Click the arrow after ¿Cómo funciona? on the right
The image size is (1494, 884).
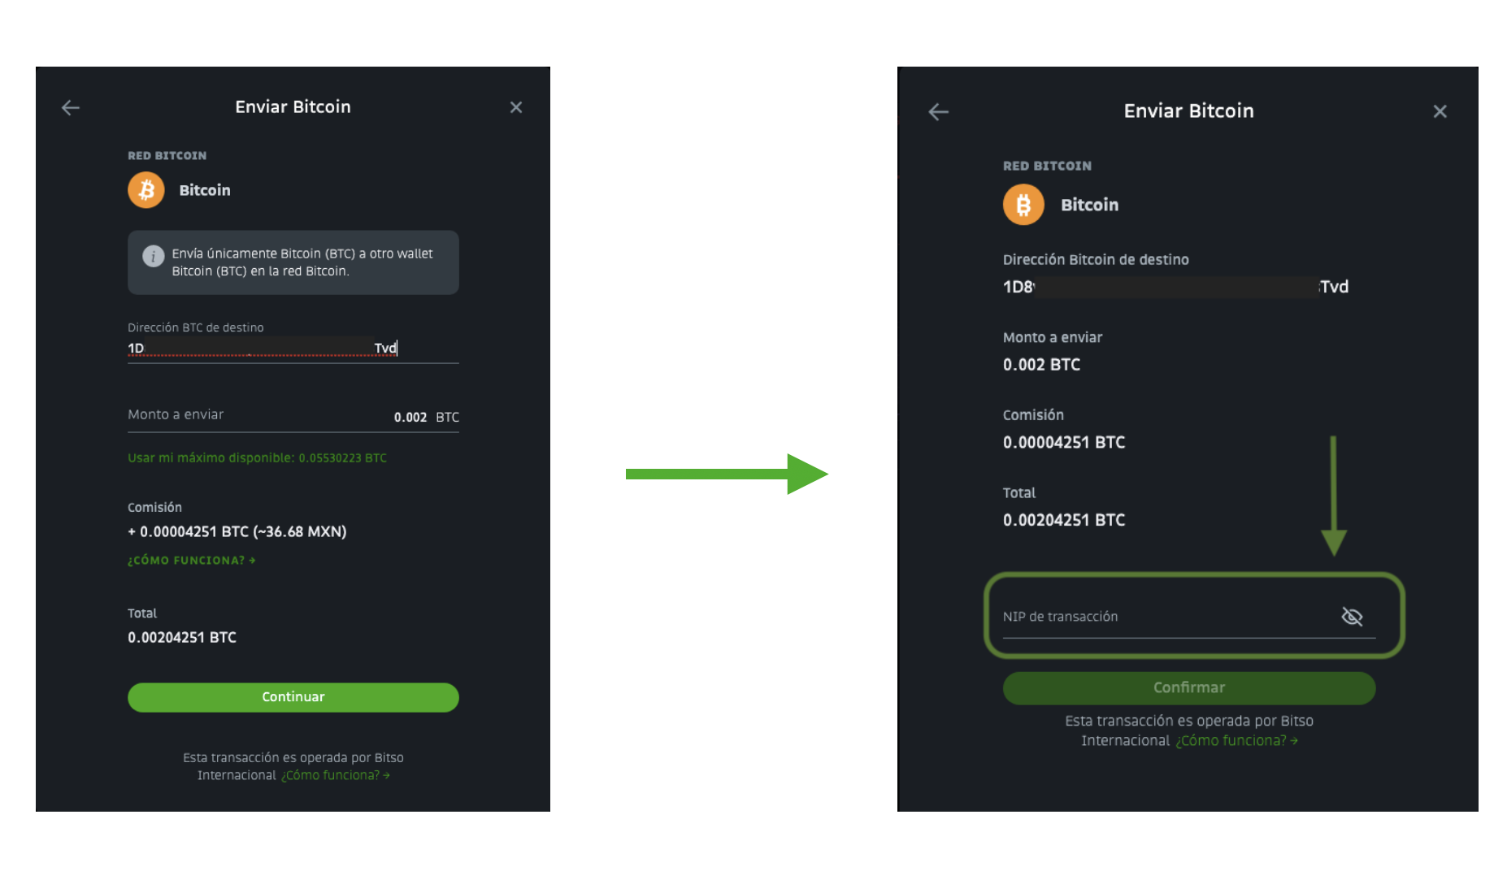pos(1294,740)
